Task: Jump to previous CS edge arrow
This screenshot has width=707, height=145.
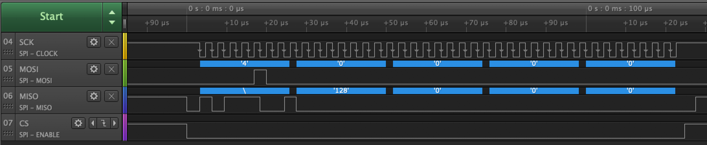Action: tap(93, 123)
